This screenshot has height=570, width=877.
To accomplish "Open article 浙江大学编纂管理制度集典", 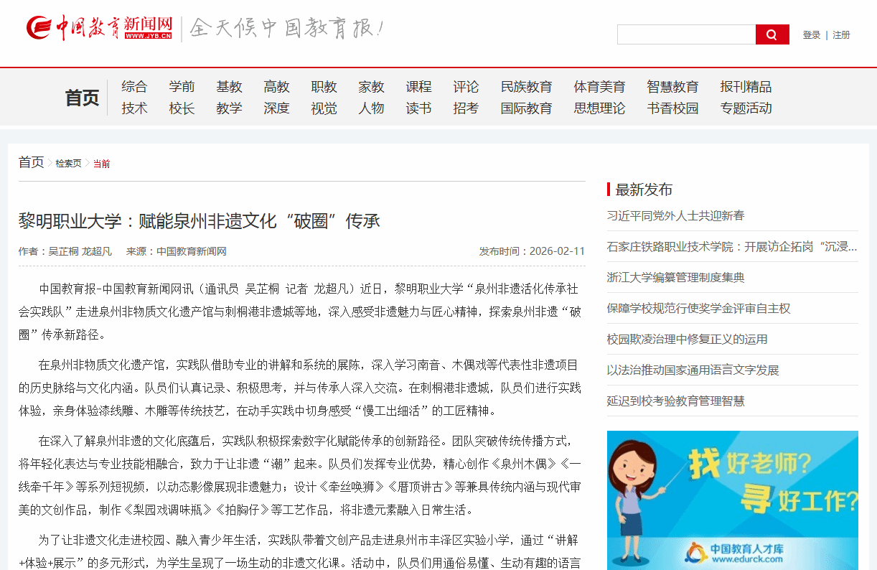I will click(675, 277).
